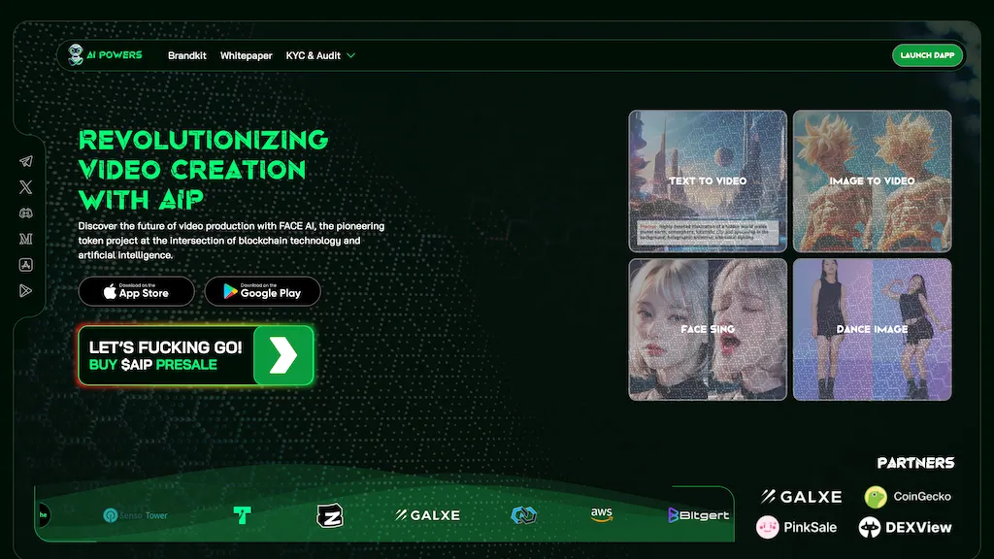Click the CoinGecko partner logo
The height and width of the screenshot is (559, 994).
coord(908,497)
